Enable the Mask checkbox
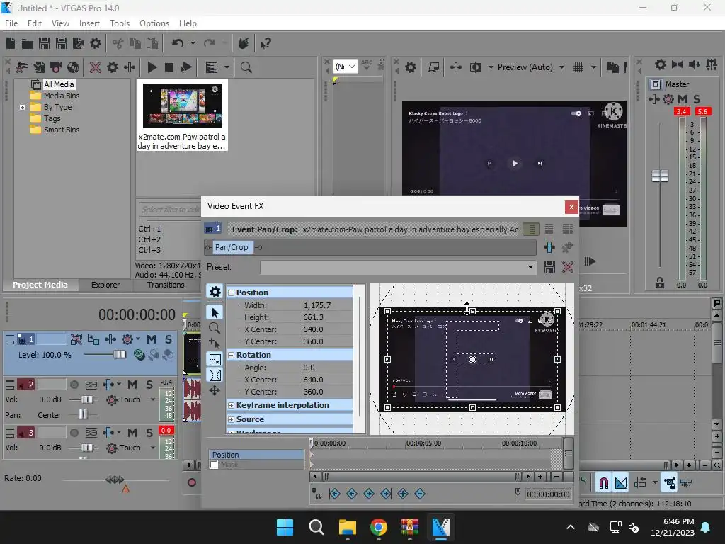Viewport: 725px width, 544px height. 214,465
